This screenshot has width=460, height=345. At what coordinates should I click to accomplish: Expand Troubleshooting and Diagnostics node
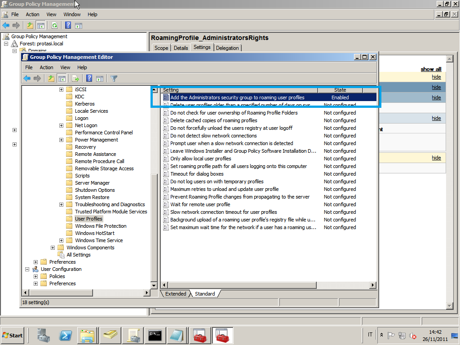(x=61, y=205)
